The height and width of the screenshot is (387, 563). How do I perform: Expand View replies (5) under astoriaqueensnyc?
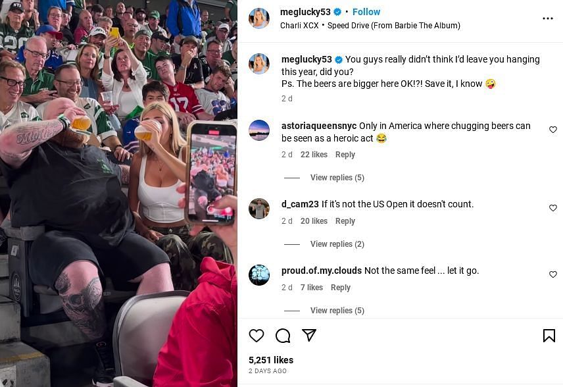[x=337, y=178]
